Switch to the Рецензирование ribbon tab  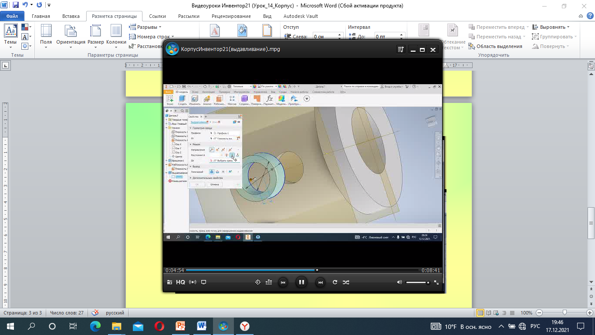point(231,16)
